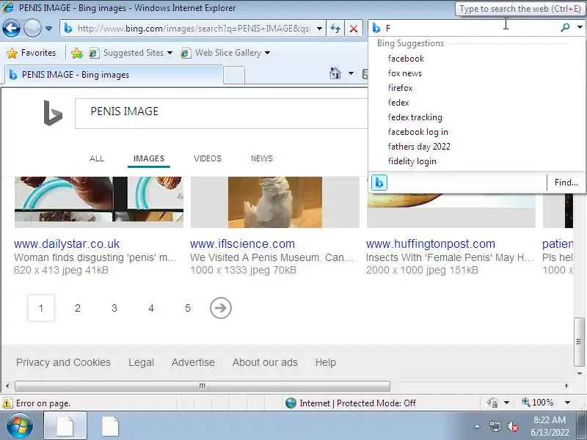The width and height of the screenshot is (587, 440).
Task: Open the Advertise footer link
Action: [x=193, y=362]
